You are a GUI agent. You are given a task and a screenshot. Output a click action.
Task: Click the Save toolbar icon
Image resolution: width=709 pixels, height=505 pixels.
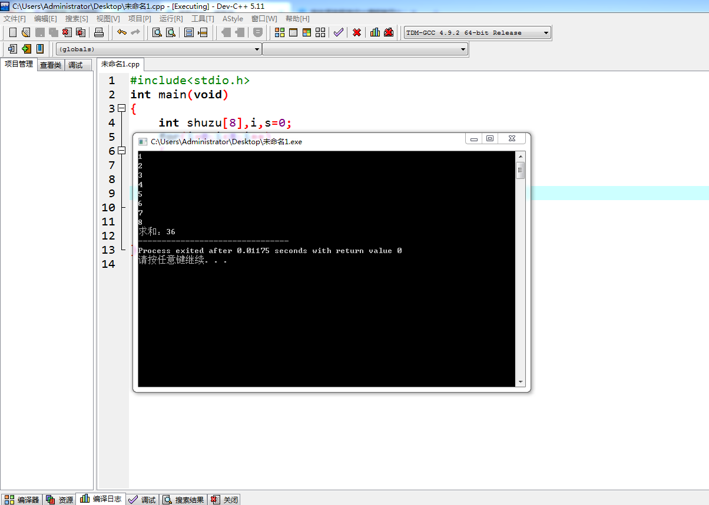pos(39,32)
